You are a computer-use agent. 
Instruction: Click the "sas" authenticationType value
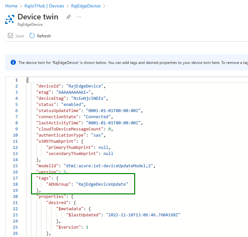[x=97, y=135]
